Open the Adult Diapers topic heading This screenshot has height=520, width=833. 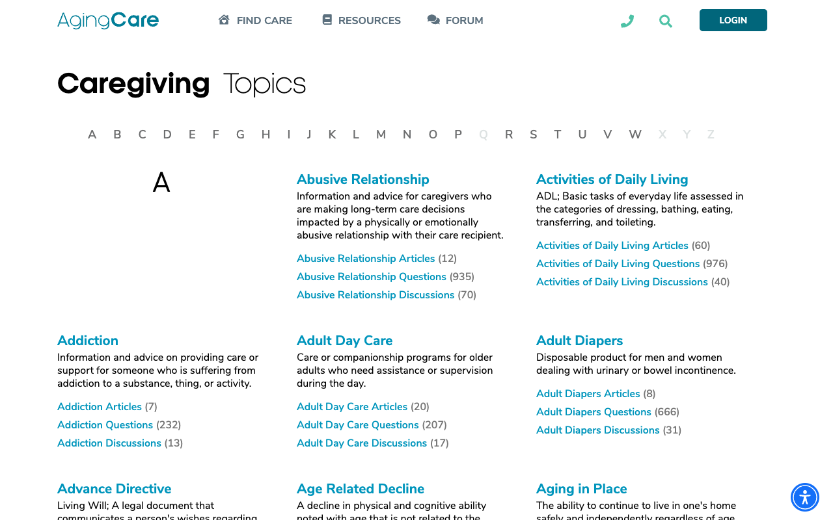point(580,341)
